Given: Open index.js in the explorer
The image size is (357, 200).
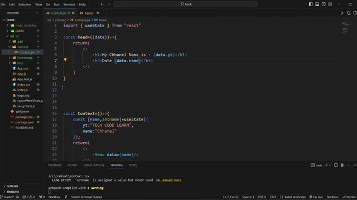Looking at the screenshot, I should tap(22, 90).
